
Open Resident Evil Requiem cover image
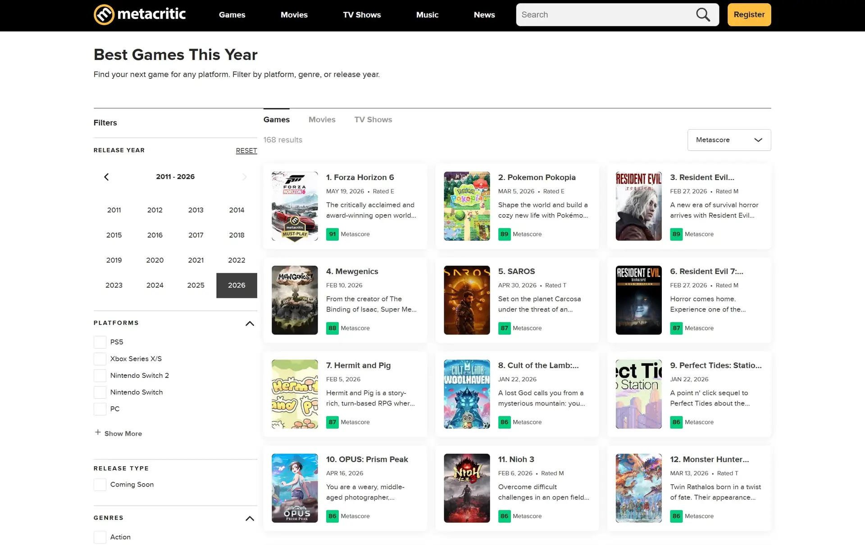(x=638, y=206)
